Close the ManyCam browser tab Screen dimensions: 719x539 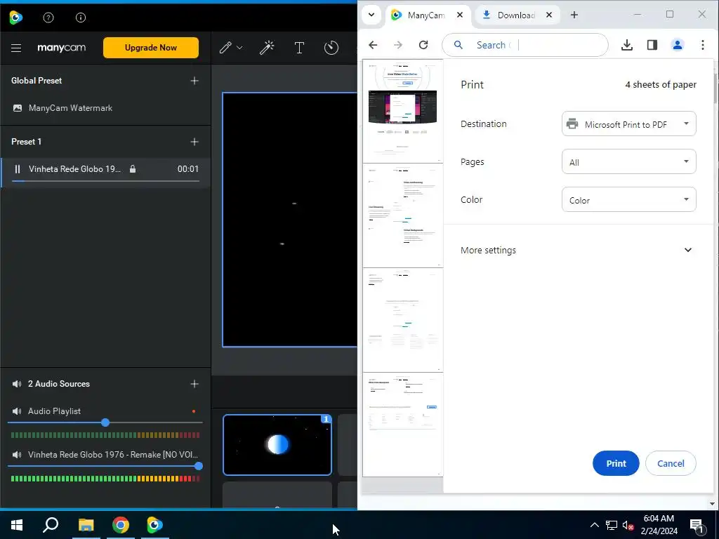(460, 15)
